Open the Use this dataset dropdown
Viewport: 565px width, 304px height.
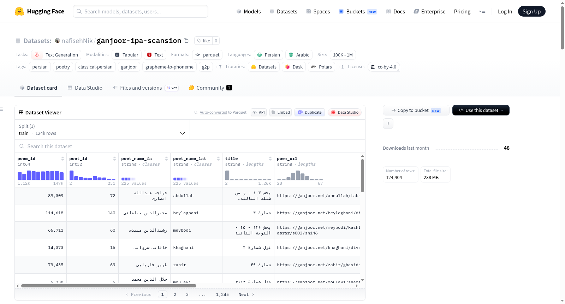[x=481, y=110]
